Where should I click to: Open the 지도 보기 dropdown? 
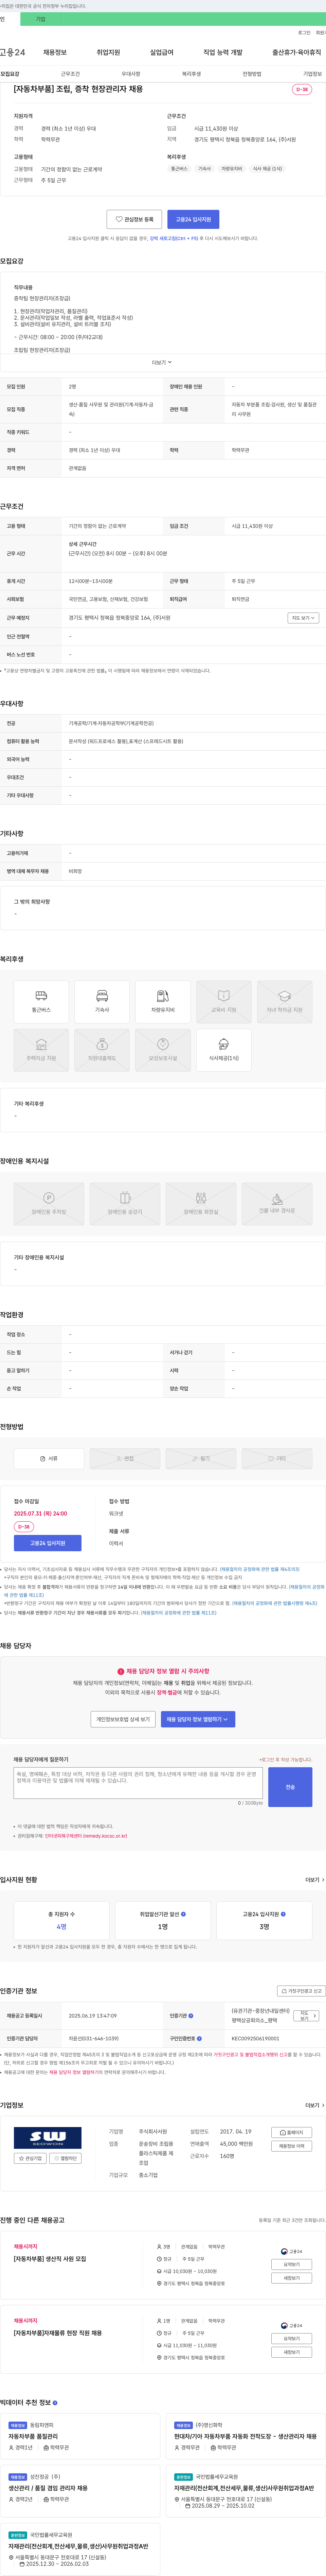pos(303,618)
